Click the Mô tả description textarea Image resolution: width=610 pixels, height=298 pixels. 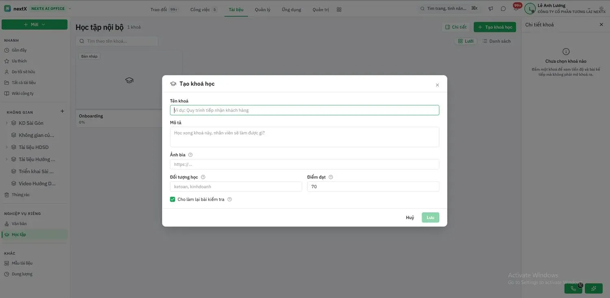pos(305,137)
